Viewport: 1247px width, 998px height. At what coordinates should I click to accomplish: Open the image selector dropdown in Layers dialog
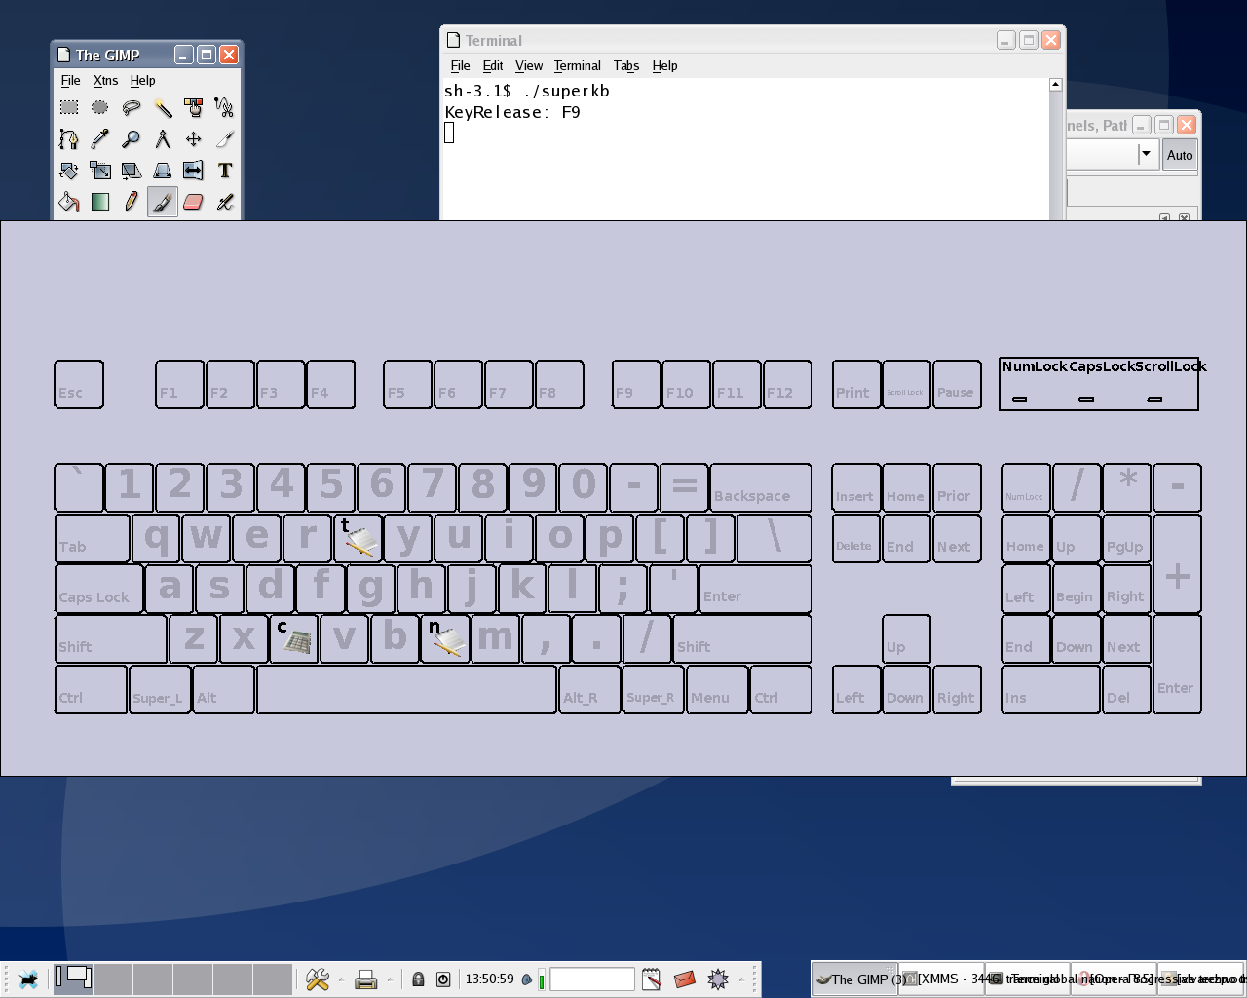click(1146, 154)
